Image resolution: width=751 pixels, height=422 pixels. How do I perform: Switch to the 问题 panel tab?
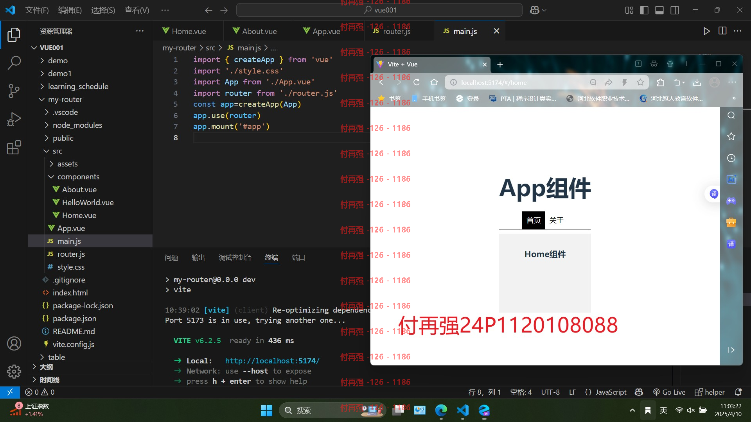click(171, 257)
